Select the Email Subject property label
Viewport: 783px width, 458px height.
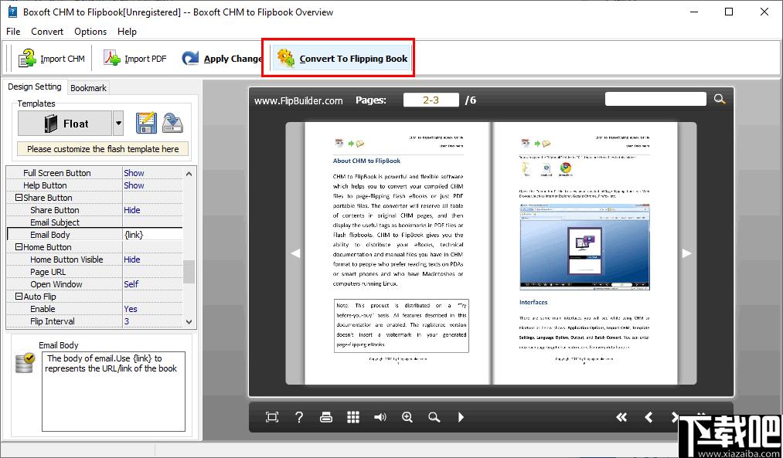coord(55,222)
